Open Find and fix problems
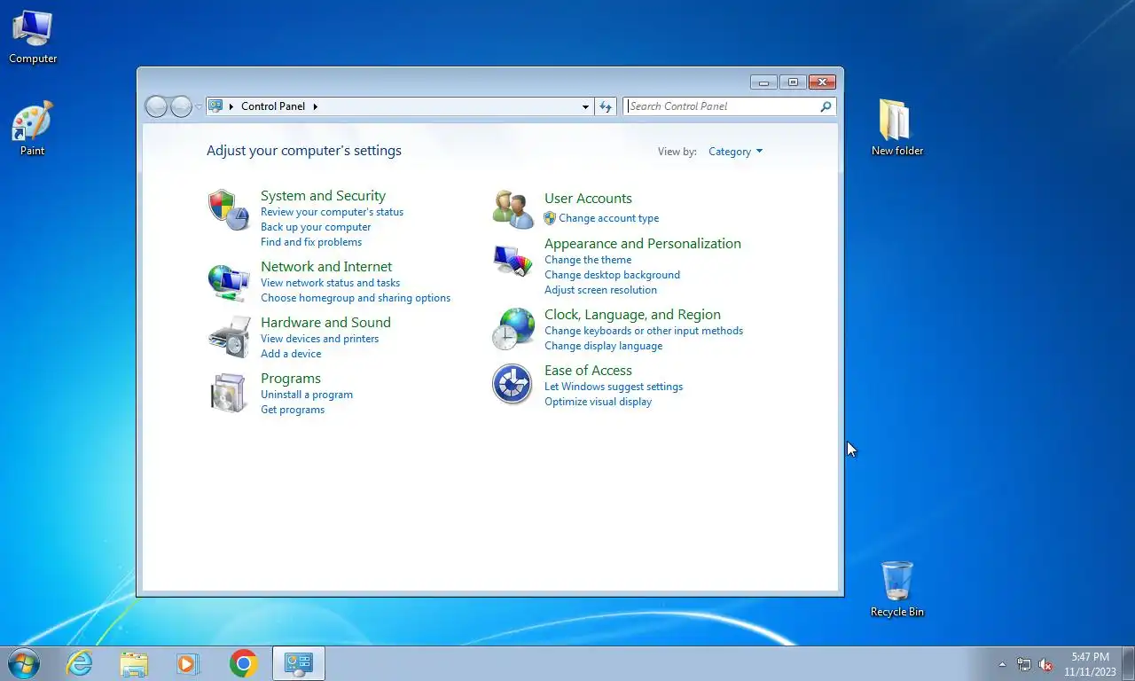Screen dimensions: 1135x681 (x=311, y=242)
